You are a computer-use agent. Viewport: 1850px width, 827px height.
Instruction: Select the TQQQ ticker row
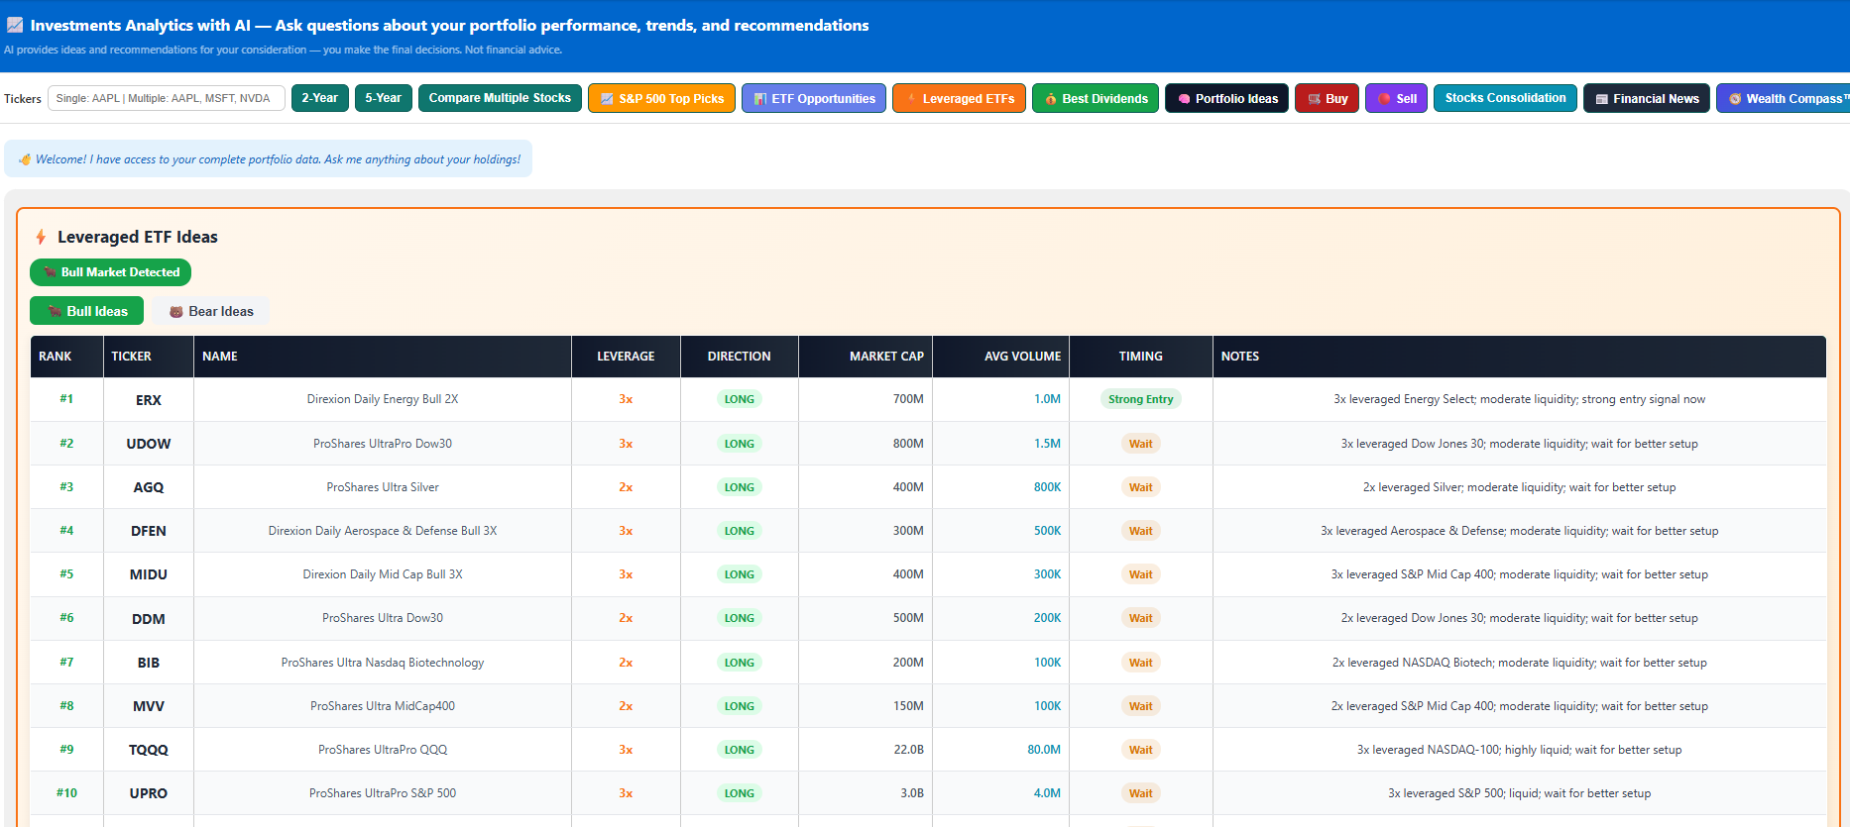[x=148, y=750]
